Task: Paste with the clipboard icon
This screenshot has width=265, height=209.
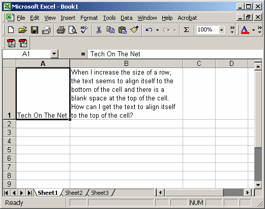Action: (122, 30)
